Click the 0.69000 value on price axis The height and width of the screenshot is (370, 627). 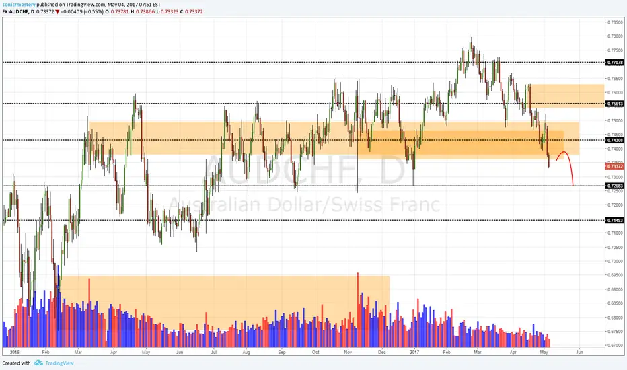click(616, 289)
